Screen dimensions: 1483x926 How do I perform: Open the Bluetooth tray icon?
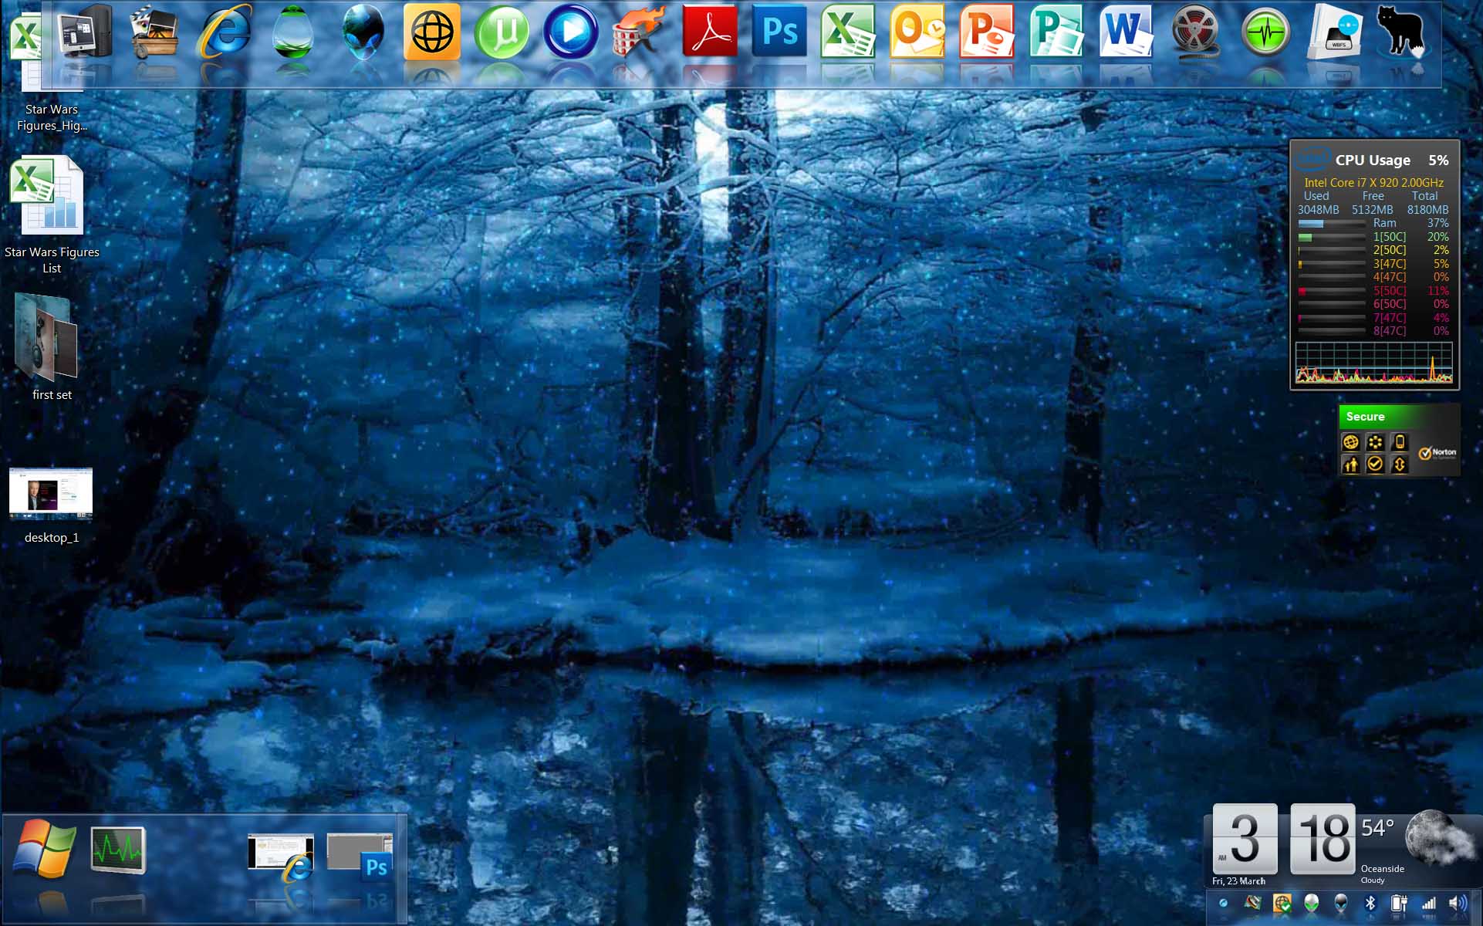pos(1370,903)
